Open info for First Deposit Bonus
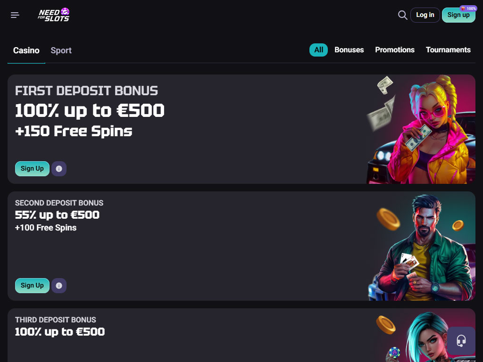Screen dimensions: 483x362 pyautogui.click(x=59, y=169)
